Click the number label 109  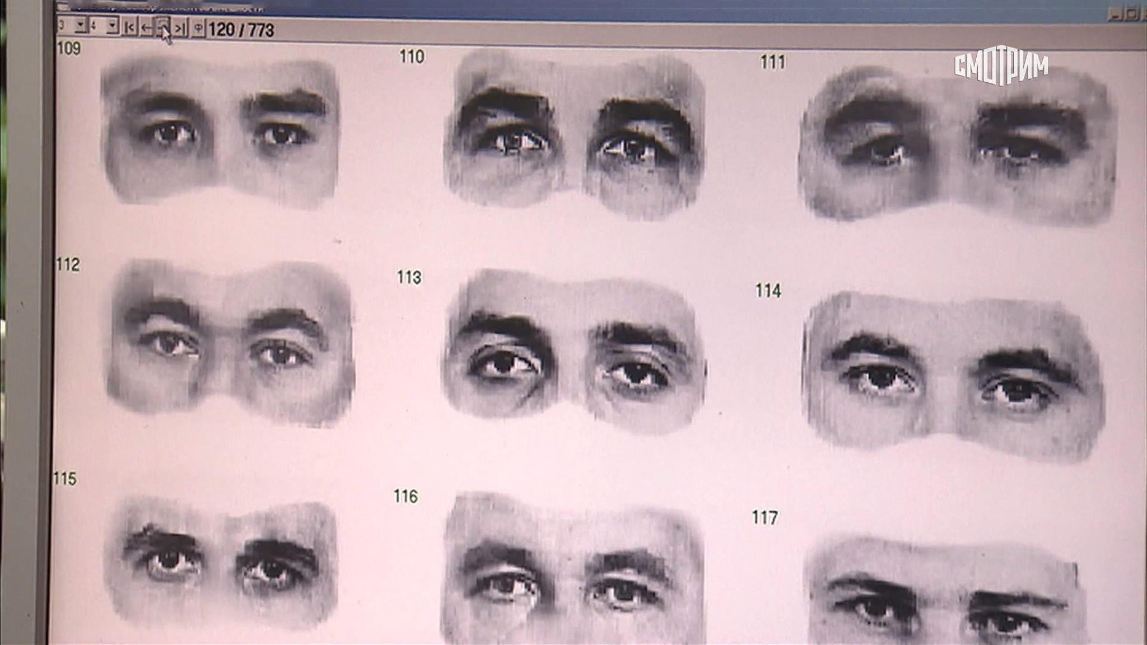(69, 49)
